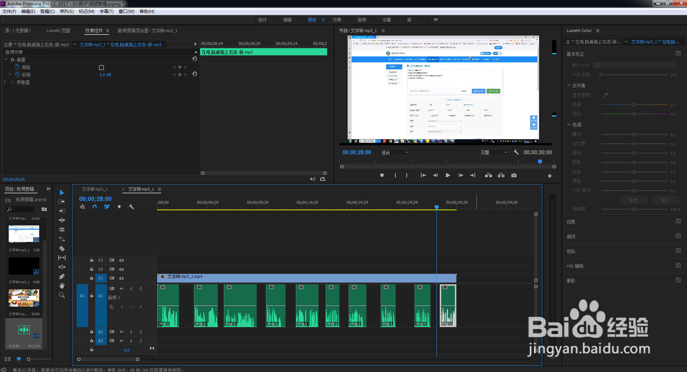687x372 pixels.
Task: Open the 曲线 Lumetri section
Action: point(571,236)
